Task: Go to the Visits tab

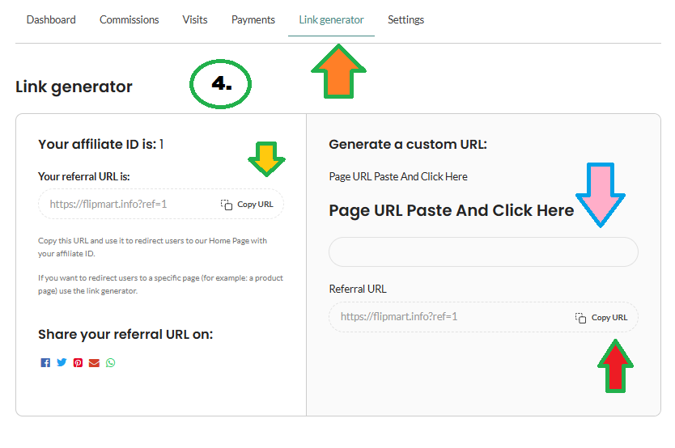Action: point(195,19)
